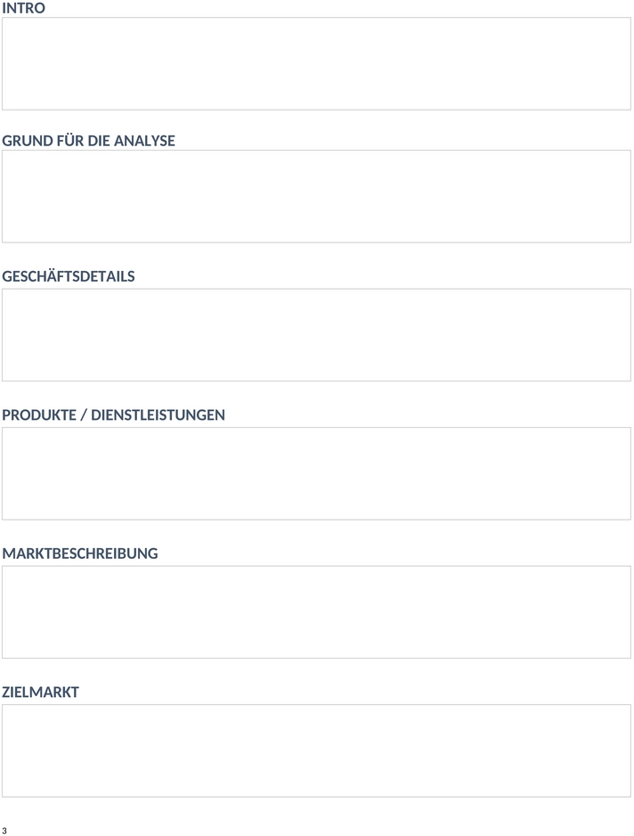634x836 pixels.
Task: Click the blank gap between INTRO box and GRUND heading
Action: click(x=316, y=122)
